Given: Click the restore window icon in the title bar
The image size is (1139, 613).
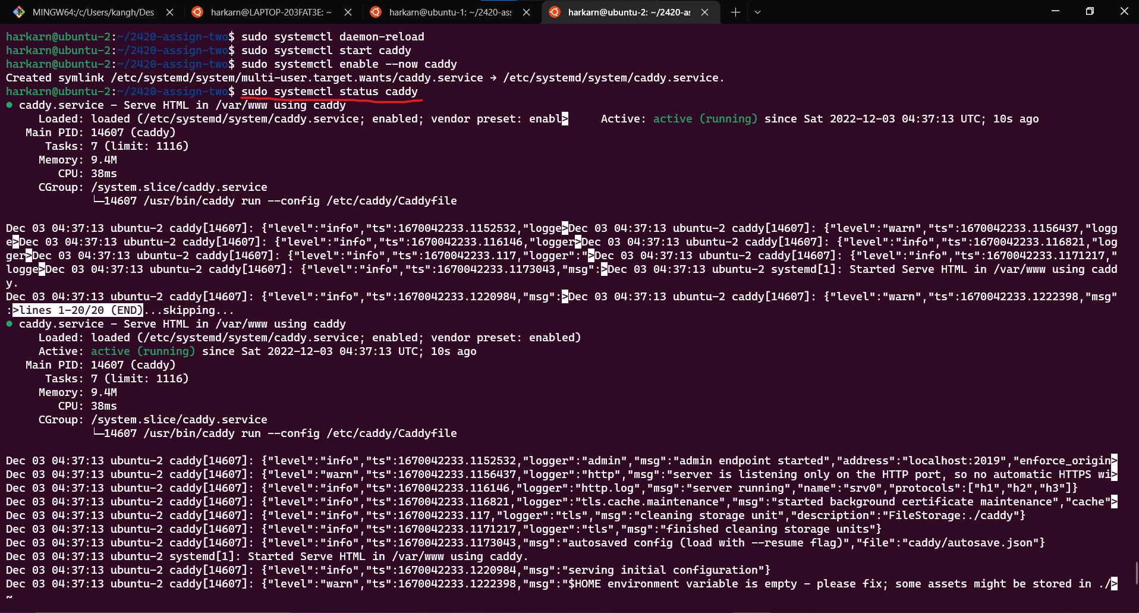Looking at the screenshot, I should click(1090, 11).
